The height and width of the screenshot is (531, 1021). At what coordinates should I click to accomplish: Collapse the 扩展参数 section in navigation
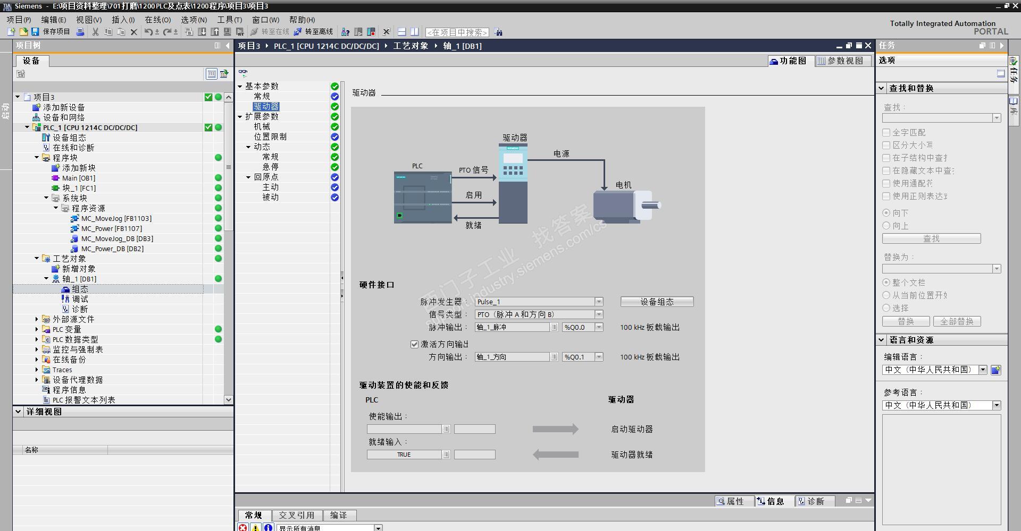[x=240, y=116]
